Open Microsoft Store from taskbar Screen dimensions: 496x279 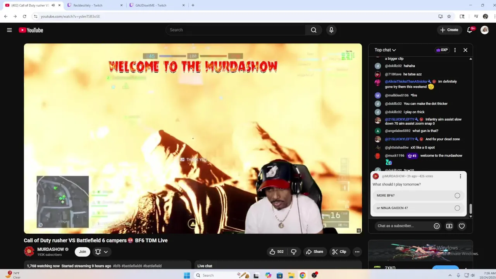(x=279, y=275)
